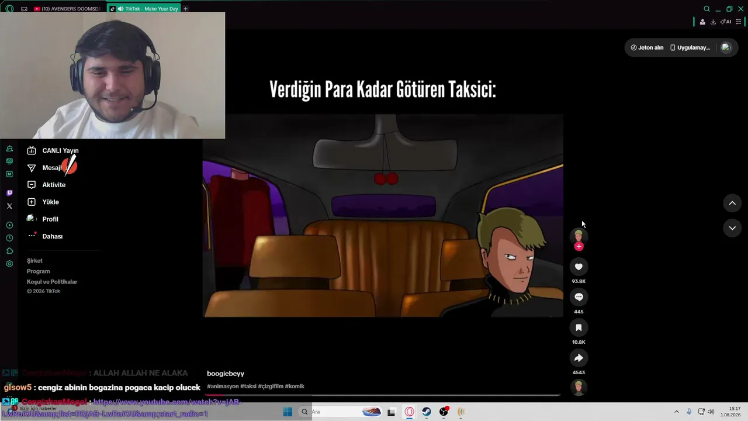Open a new browser tab with plus

coord(186,9)
